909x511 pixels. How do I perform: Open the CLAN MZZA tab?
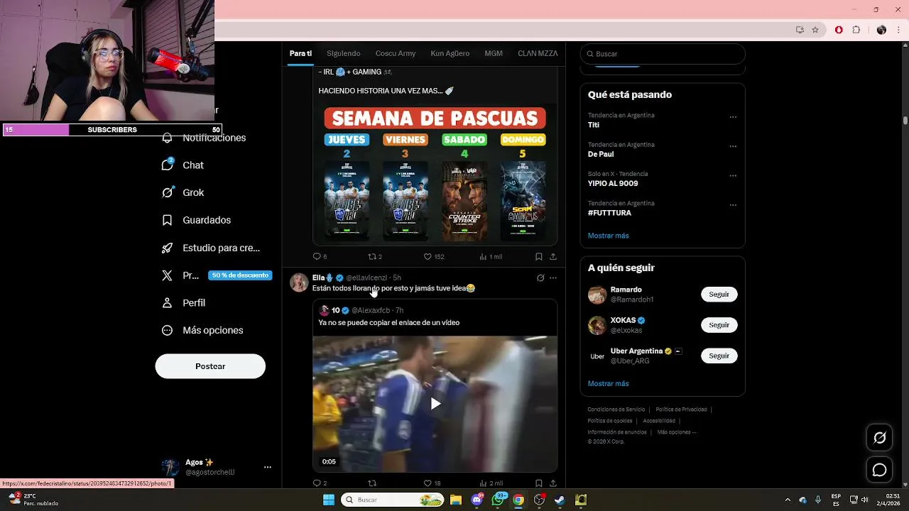[538, 53]
